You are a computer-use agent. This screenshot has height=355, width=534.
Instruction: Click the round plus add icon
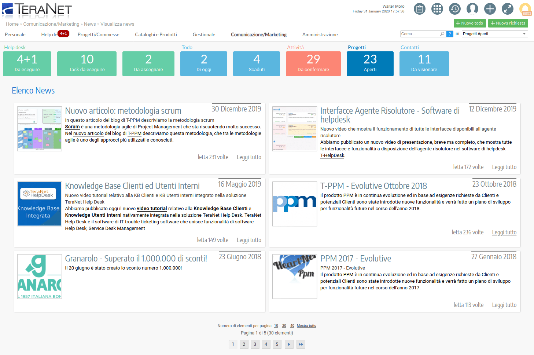[490, 9]
